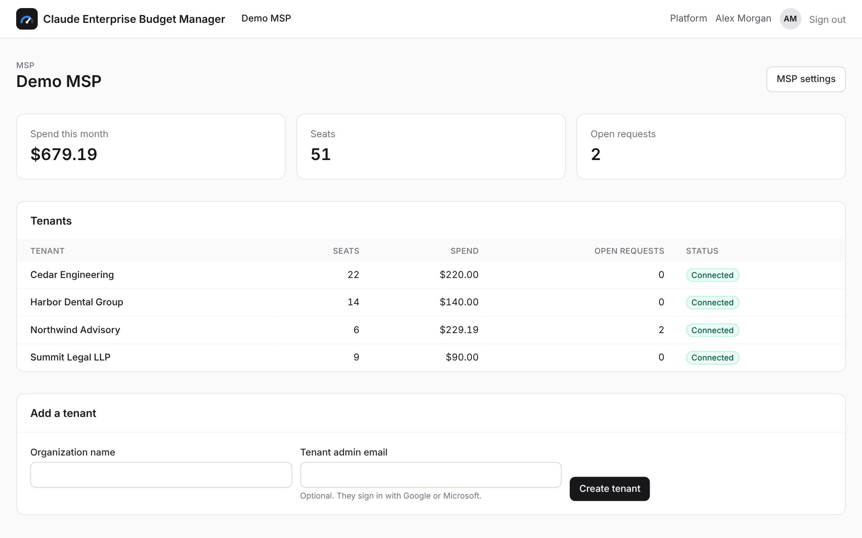Click Summit Legal LLP's Connected status badge
Image resolution: width=862 pixels, height=538 pixels.
coord(712,358)
